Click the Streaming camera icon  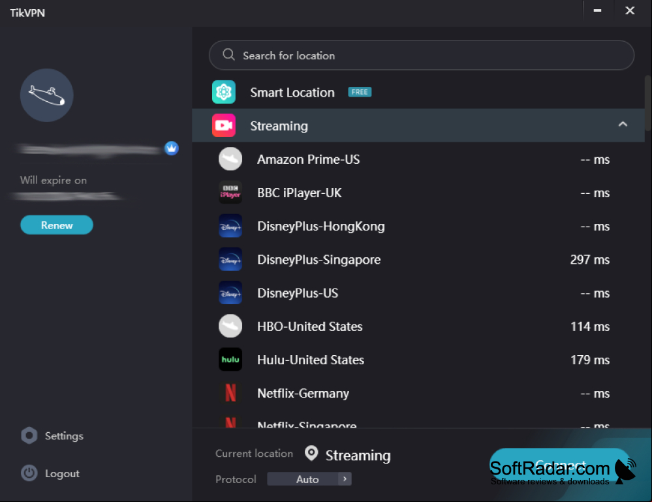[x=224, y=125]
